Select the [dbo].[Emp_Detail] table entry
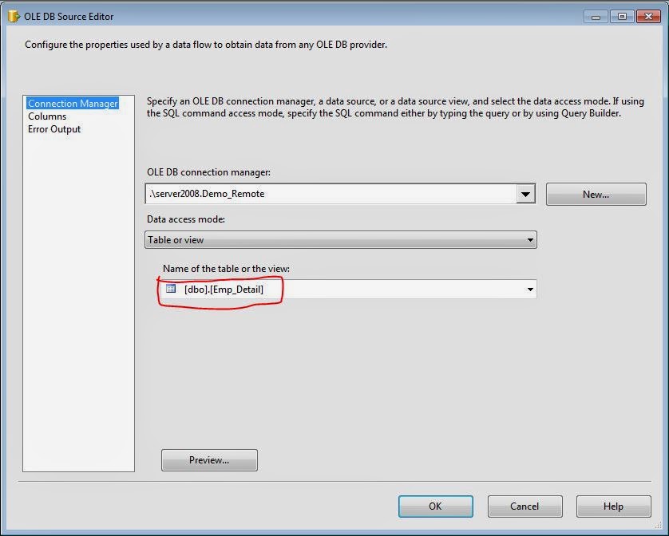 click(x=224, y=290)
